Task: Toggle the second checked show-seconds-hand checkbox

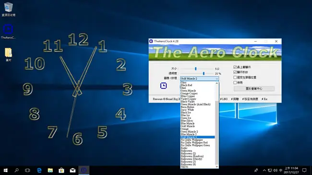Action: [x=235, y=72]
